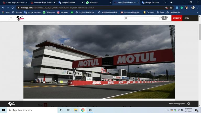The image size is (201, 113).
Task: Open a new browser tab with plus button
Action: [x=171, y=2]
